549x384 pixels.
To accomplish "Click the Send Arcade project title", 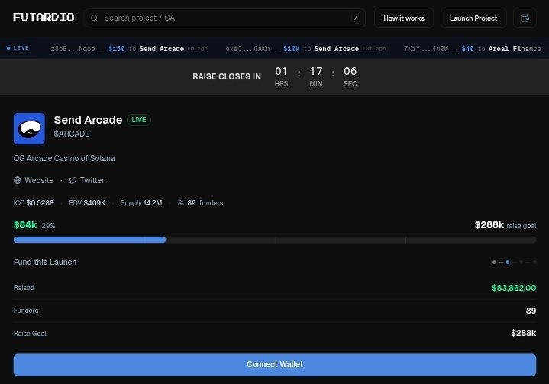I will point(88,120).
